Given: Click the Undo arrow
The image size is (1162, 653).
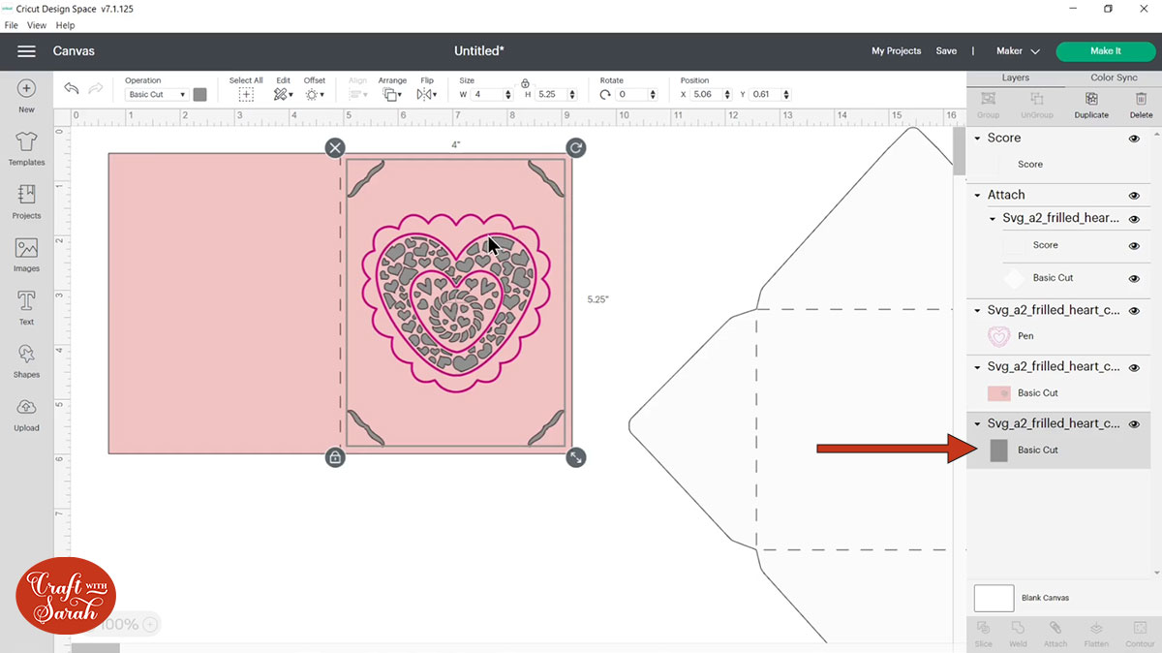Looking at the screenshot, I should (x=72, y=88).
